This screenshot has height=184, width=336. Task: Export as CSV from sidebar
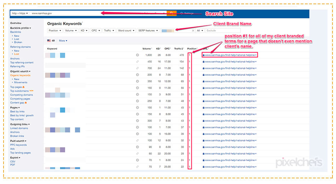point(13,161)
